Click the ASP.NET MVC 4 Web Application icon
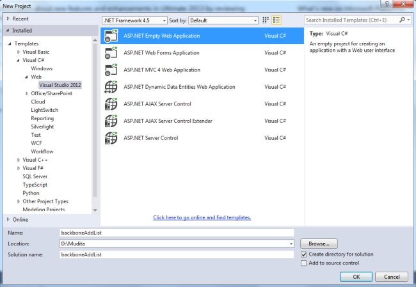The height and width of the screenshot is (287, 416). tap(111, 70)
